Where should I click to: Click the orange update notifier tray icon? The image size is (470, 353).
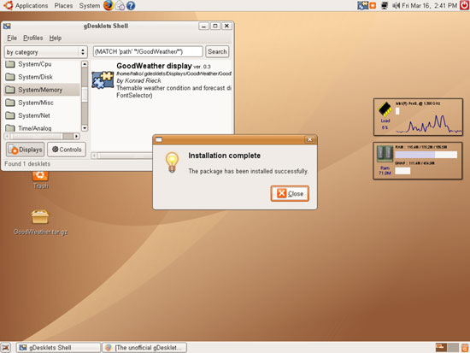(373, 5)
